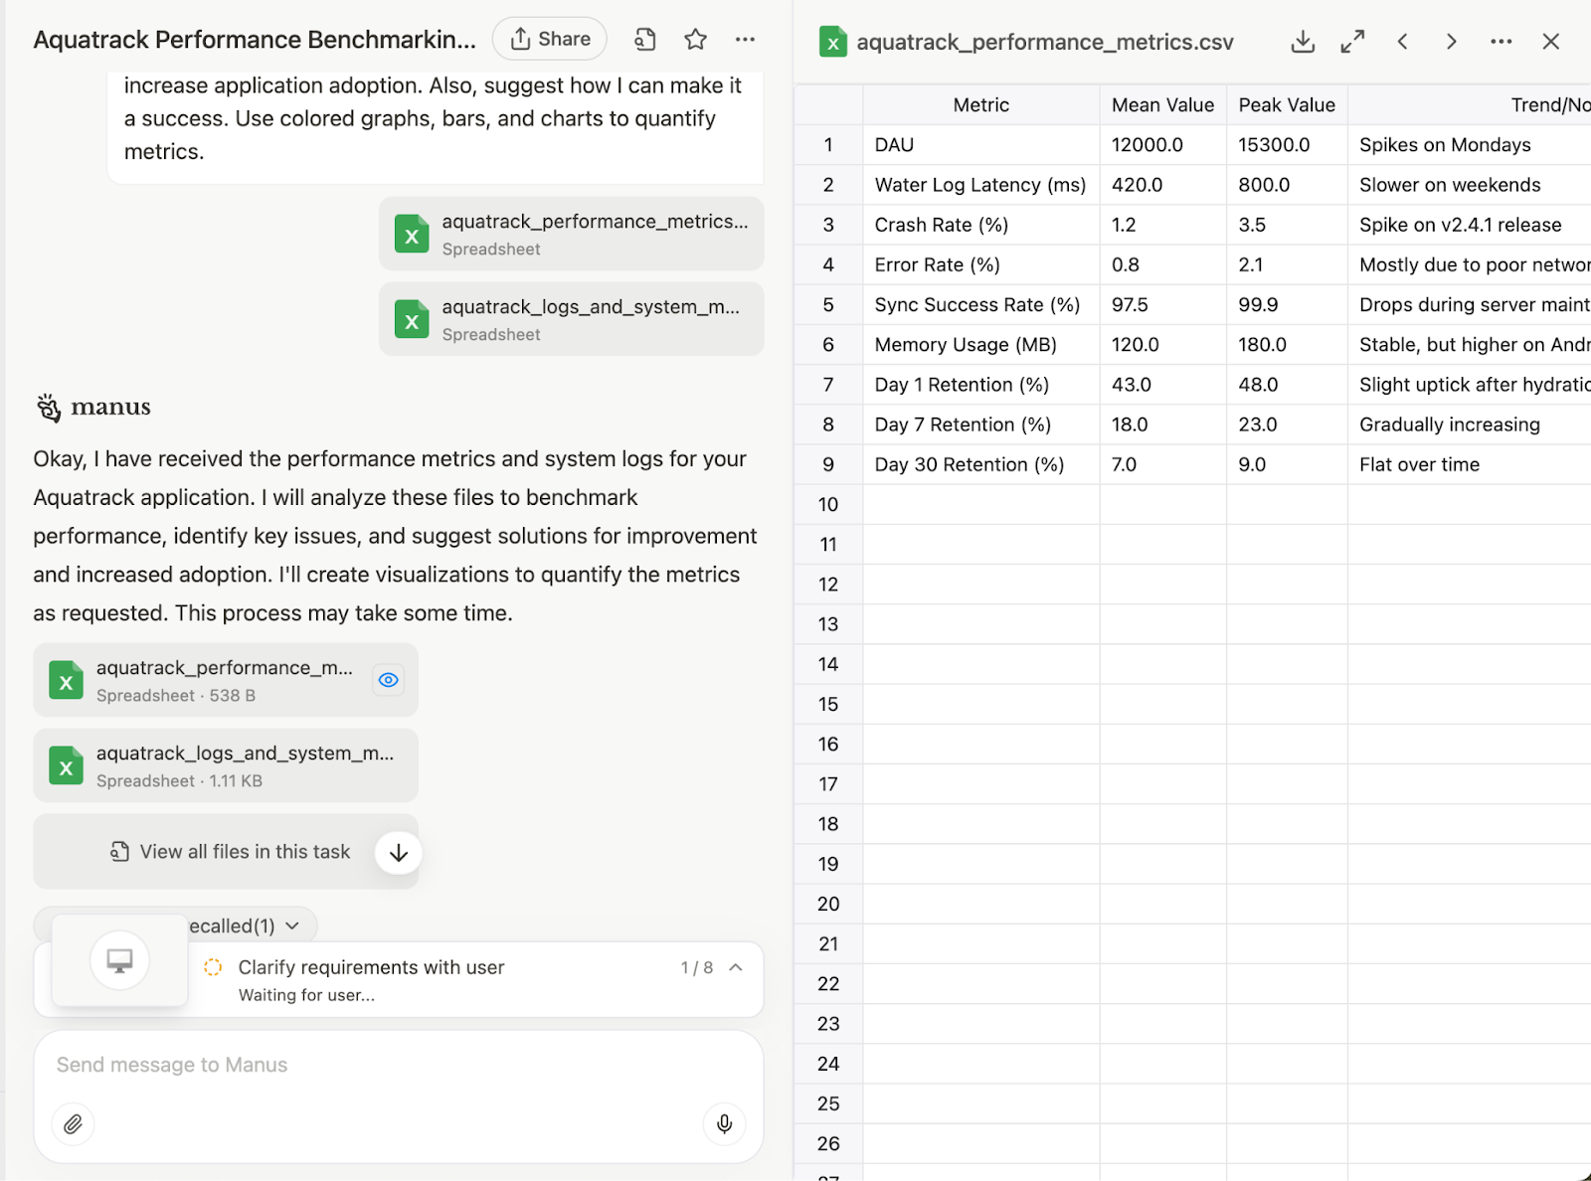Click Clarify requirements with user step
This screenshot has width=1591, height=1181.
(371, 967)
